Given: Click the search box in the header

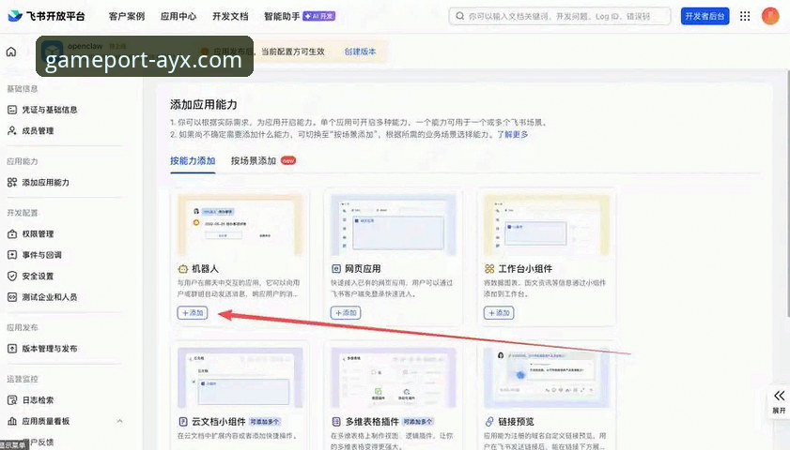Looking at the screenshot, I should [560, 16].
